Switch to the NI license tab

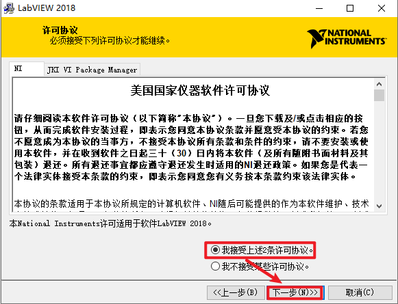27,68
